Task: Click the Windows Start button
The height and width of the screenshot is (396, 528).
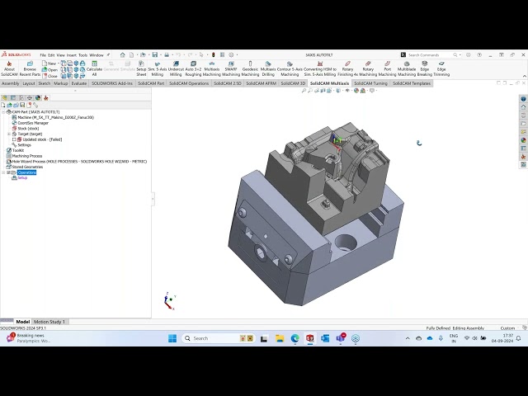Action: [172, 338]
